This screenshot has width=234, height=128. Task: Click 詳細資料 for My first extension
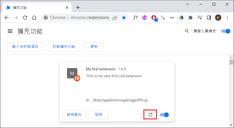click(x=74, y=115)
